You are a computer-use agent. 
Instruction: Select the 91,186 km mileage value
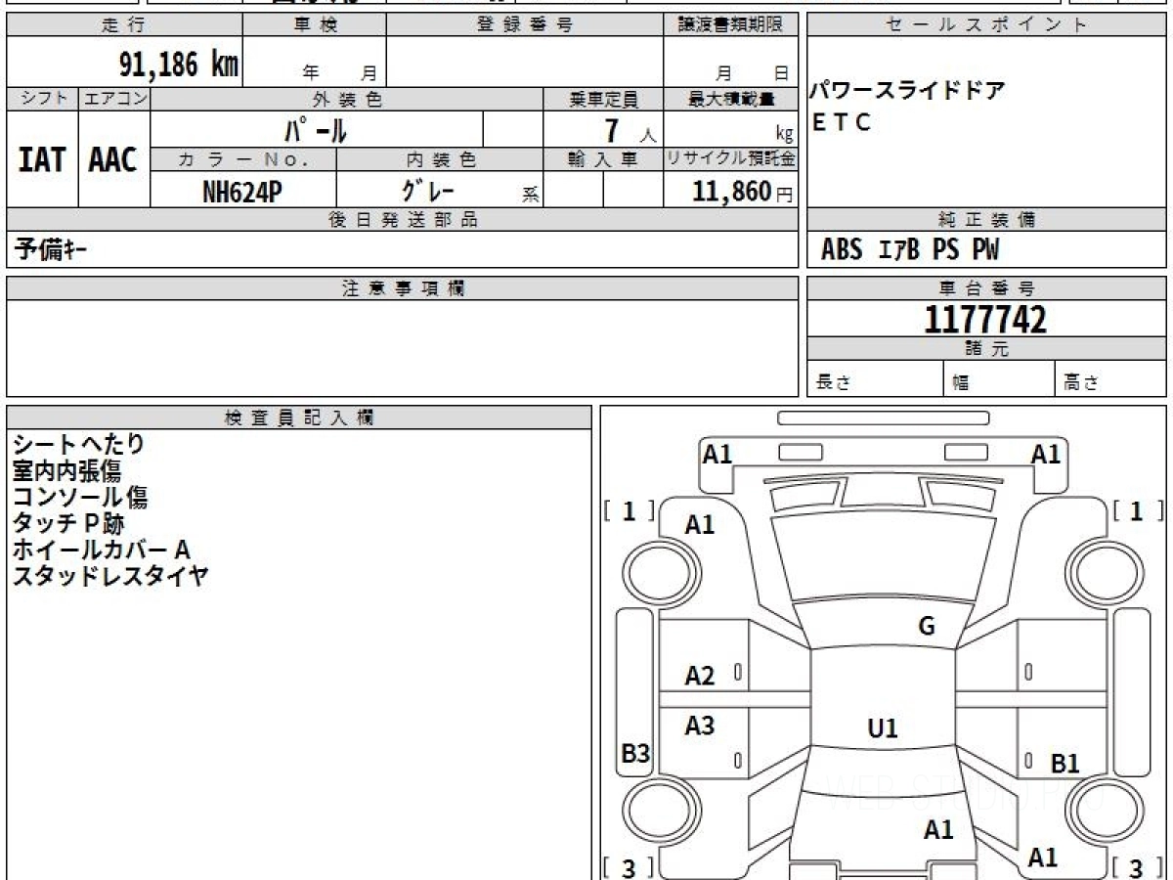coord(179,65)
